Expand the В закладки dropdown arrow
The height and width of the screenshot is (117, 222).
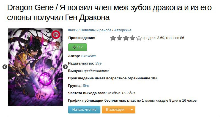[132, 110]
